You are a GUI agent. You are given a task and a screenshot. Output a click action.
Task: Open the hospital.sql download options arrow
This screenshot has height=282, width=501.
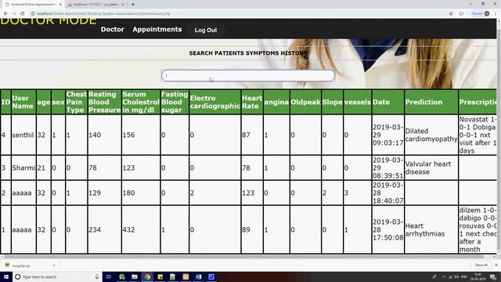[54, 266]
